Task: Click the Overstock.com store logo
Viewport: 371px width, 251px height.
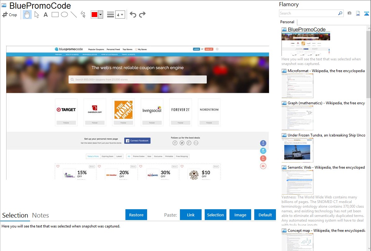Action: [95, 109]
